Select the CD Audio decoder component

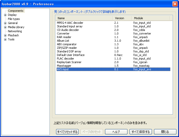[113, 30]
